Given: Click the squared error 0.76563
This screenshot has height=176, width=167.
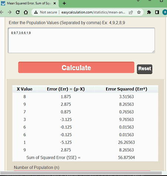Looking at the screenshot, I should click(x=127, y=112).
